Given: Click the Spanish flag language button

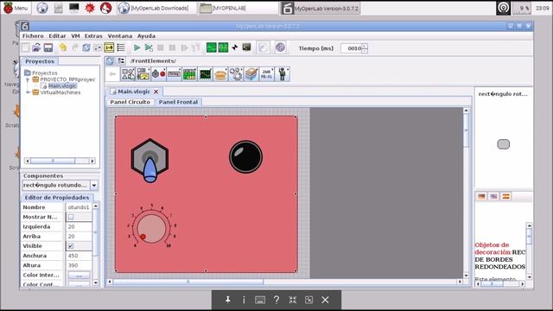Looking at the screenshot, I should click(x=506, y=196).
